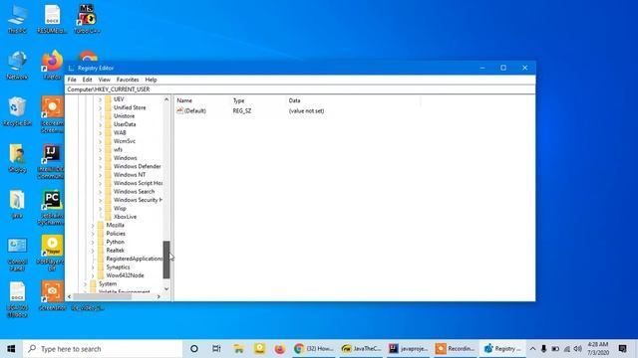Switch to Chrome window on taskbar

(x=314, y=349)
